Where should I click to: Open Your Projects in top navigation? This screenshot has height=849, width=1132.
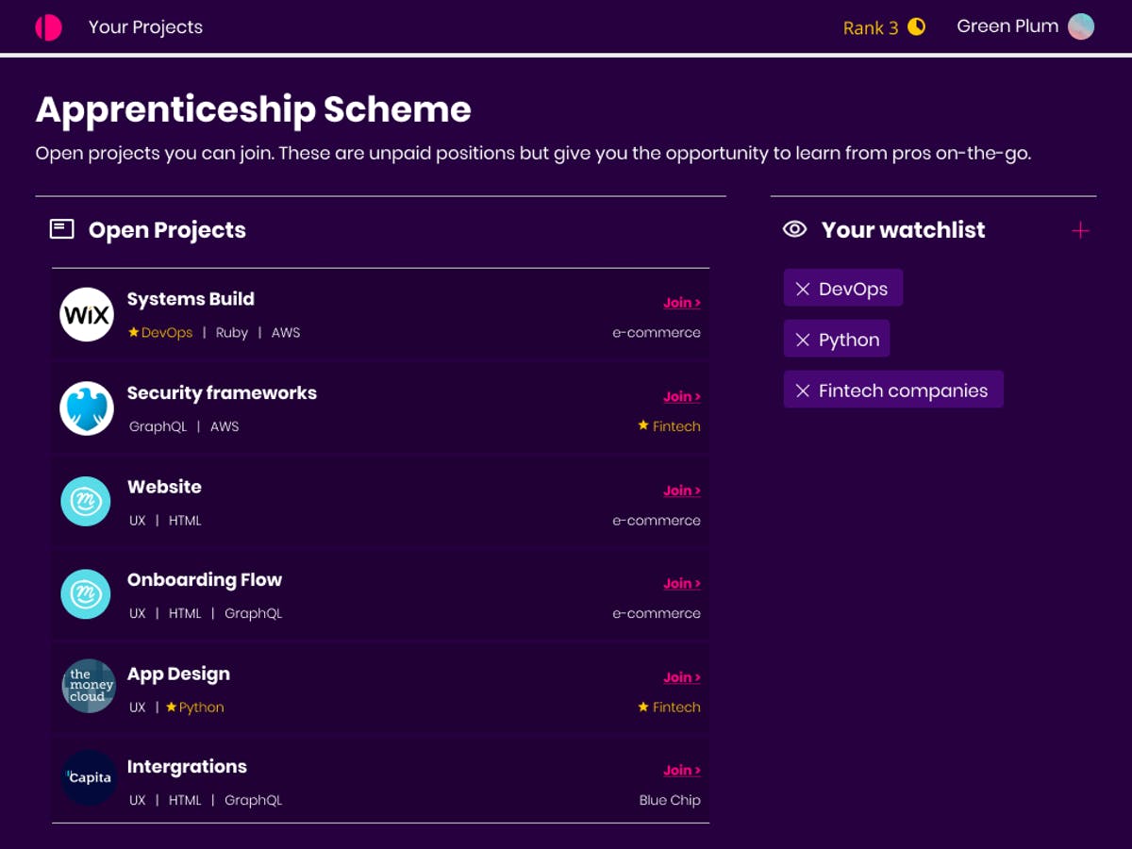click(x=145, y=27)
